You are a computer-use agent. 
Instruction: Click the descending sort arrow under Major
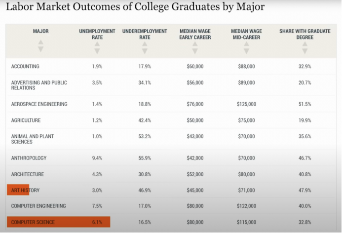40,49
